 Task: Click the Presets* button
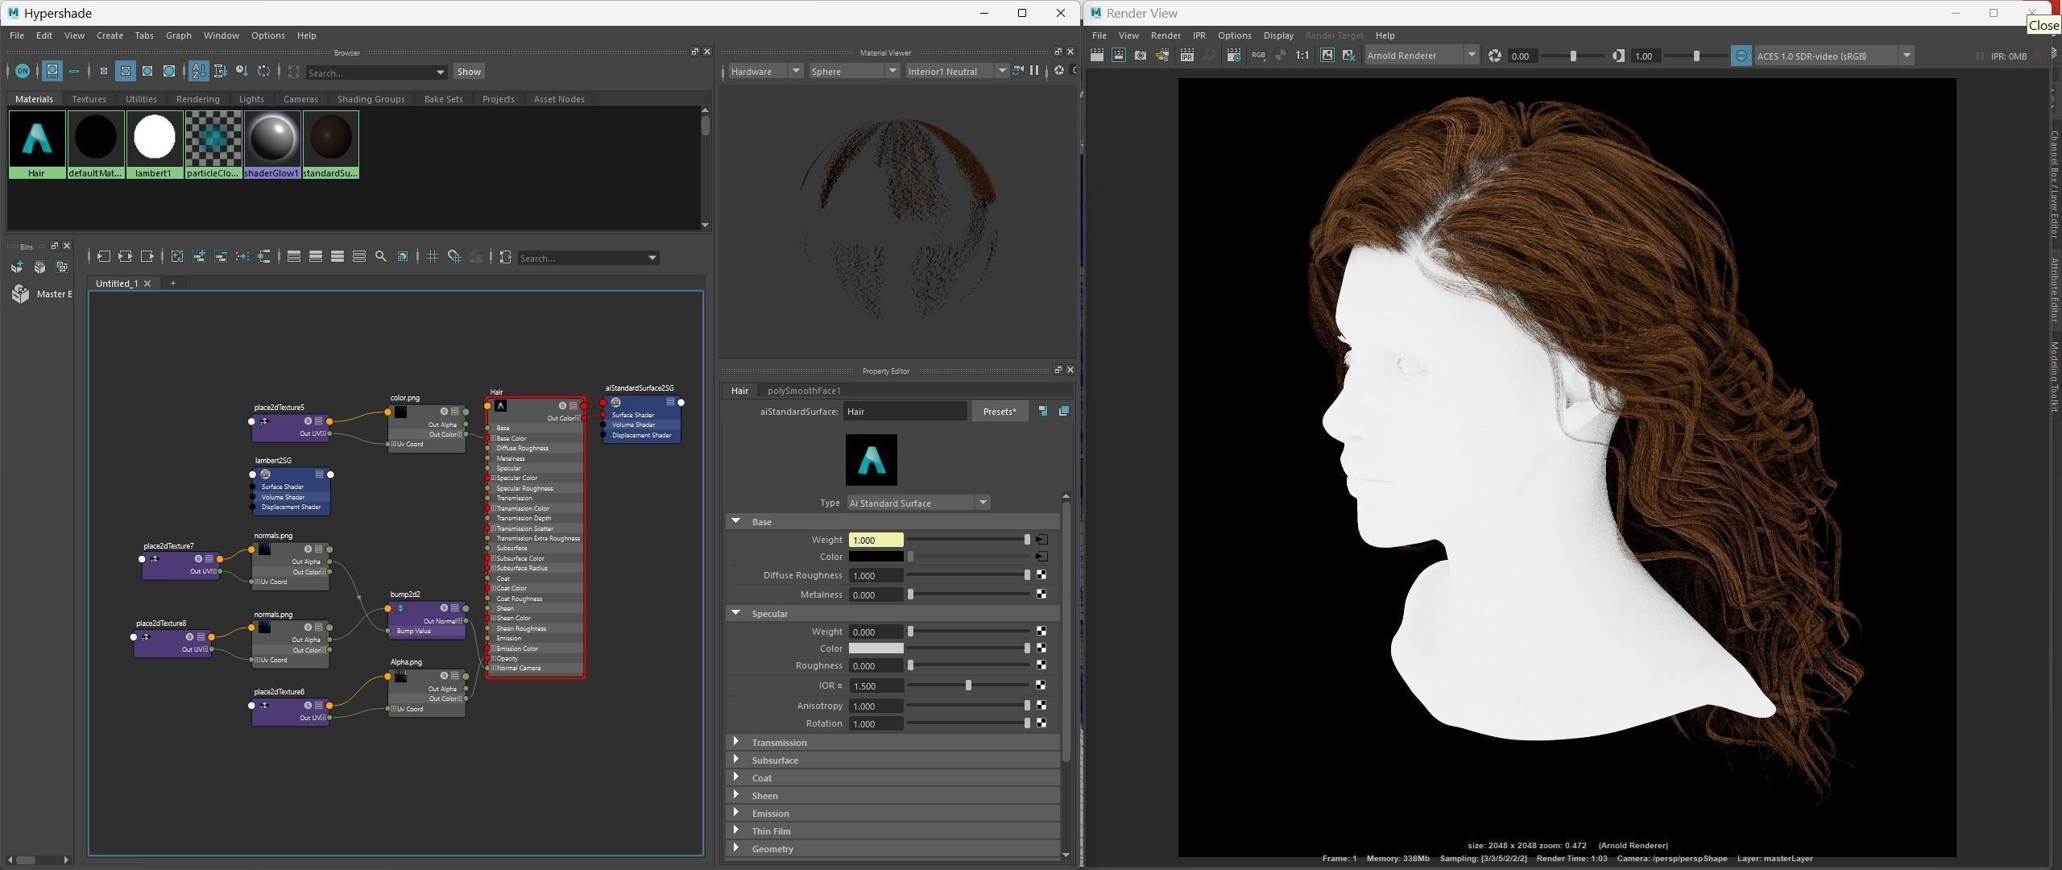click(1000, 412)
